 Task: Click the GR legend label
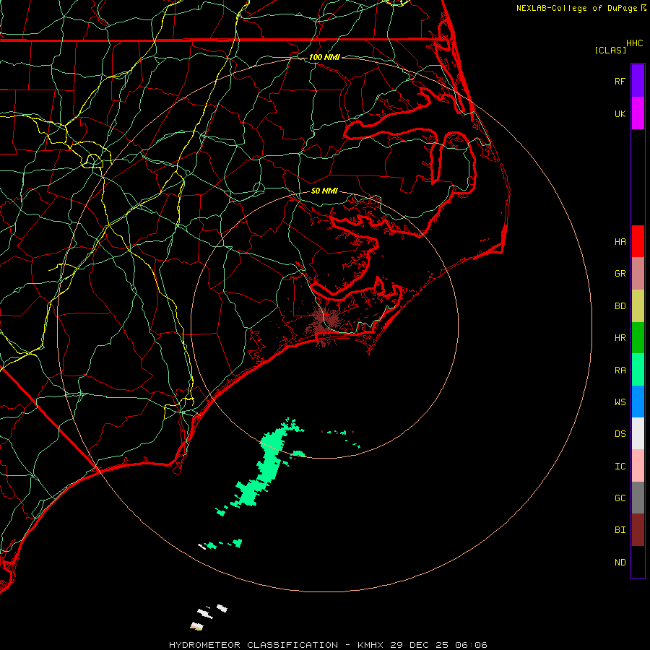click(620, 274)
